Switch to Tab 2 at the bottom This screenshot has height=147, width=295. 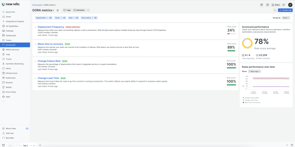(x=25, y=145)
